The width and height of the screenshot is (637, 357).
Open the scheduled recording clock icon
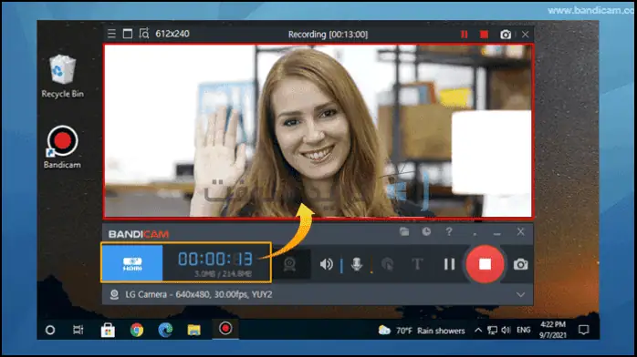tap(426, 232)
